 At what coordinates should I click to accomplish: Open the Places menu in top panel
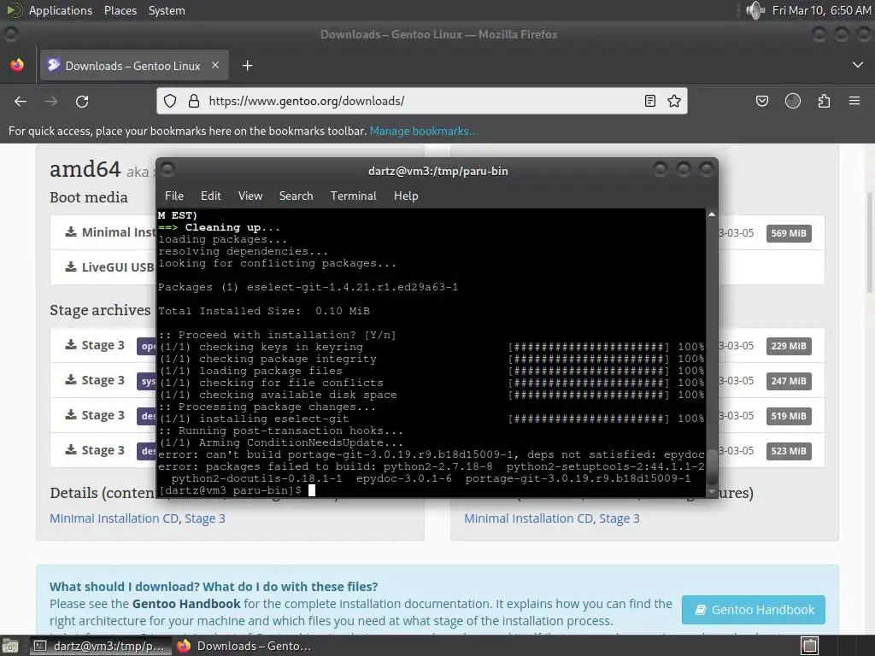pos(120,10)
